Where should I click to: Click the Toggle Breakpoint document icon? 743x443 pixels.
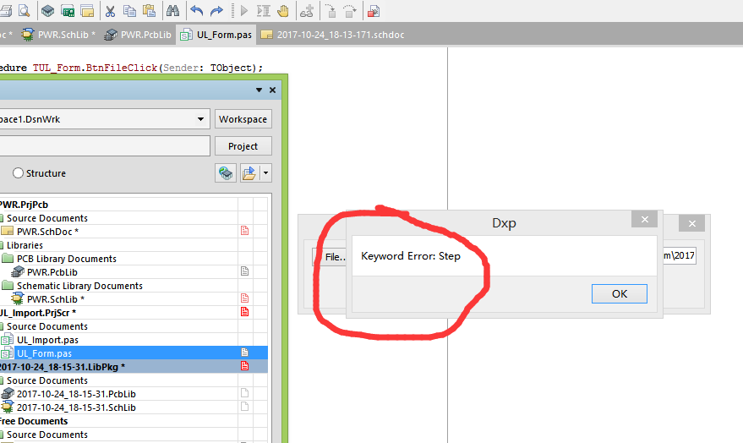pyautogui.click(x=374, y=10)
